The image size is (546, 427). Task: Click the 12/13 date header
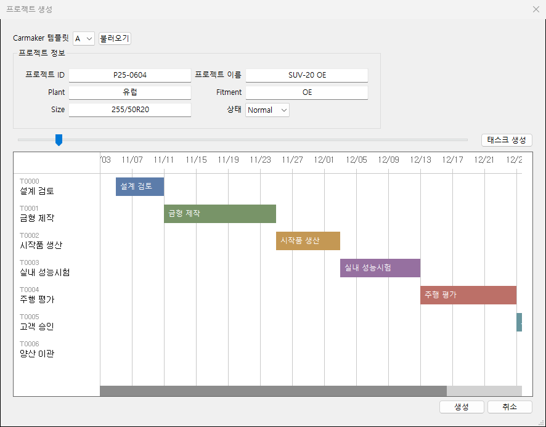(420, 160)
